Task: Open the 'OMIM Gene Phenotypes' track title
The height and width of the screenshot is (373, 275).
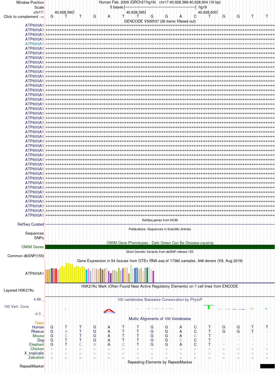Action: [160, 243]
